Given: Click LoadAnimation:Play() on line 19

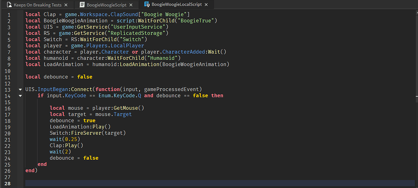Looking at the screenshot, I should click(x=80, y=127).
